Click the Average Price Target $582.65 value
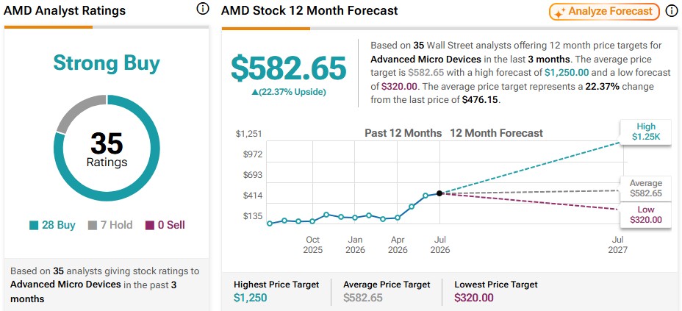This screenshot has width=682, height=311. (x=363, y=298)
